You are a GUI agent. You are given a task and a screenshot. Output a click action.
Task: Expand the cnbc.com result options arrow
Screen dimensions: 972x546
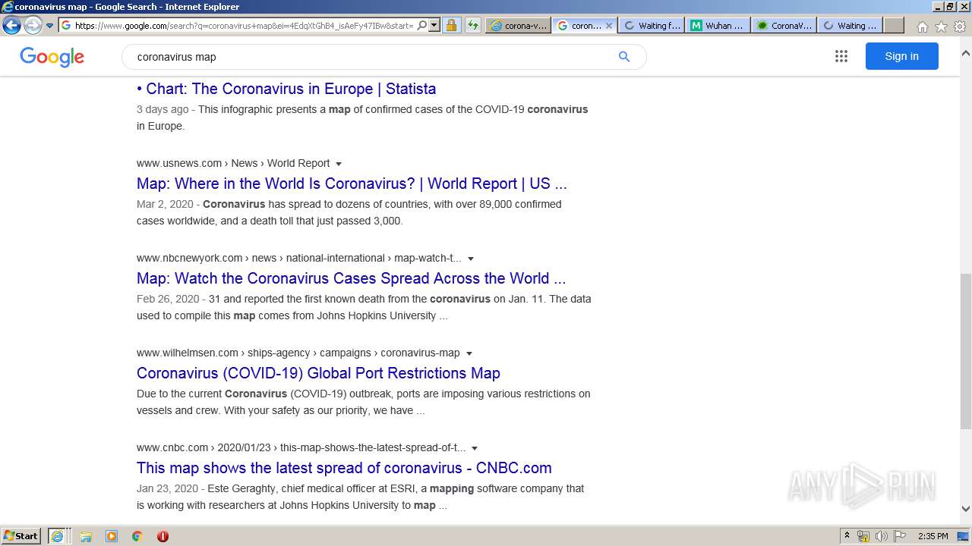(475, 448)
